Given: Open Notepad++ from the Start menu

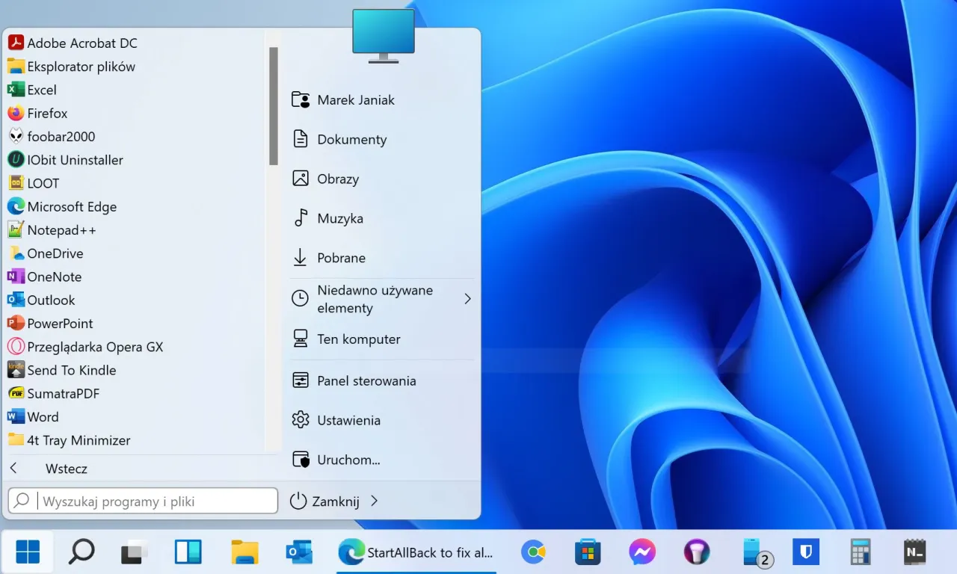Looking at the screenshot, I should coord(61,229).
